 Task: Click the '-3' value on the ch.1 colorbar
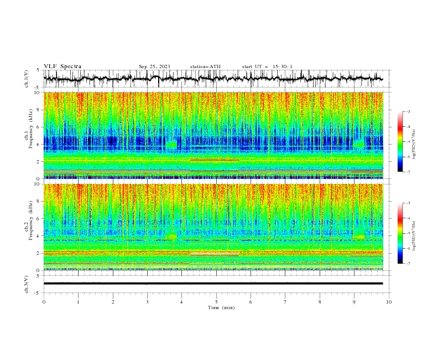(408, 111)
